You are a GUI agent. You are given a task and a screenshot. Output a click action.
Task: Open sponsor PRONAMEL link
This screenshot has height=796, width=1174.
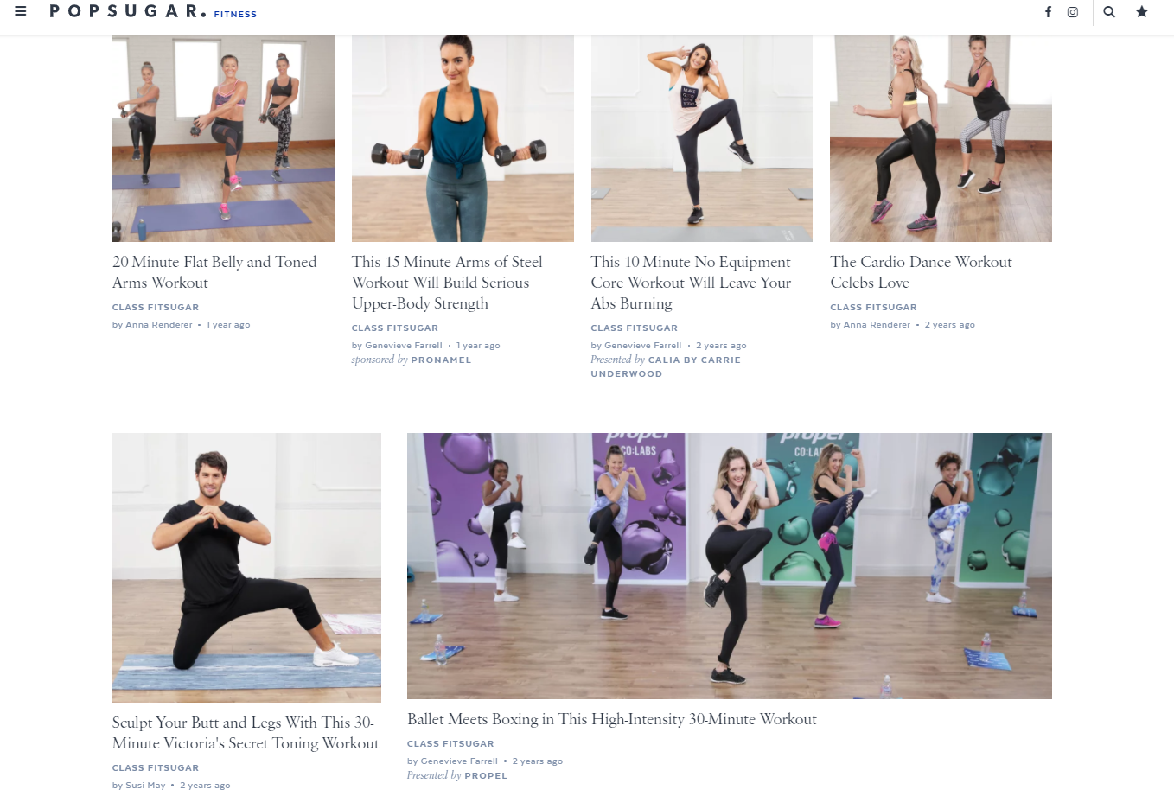tap(441, 360)
